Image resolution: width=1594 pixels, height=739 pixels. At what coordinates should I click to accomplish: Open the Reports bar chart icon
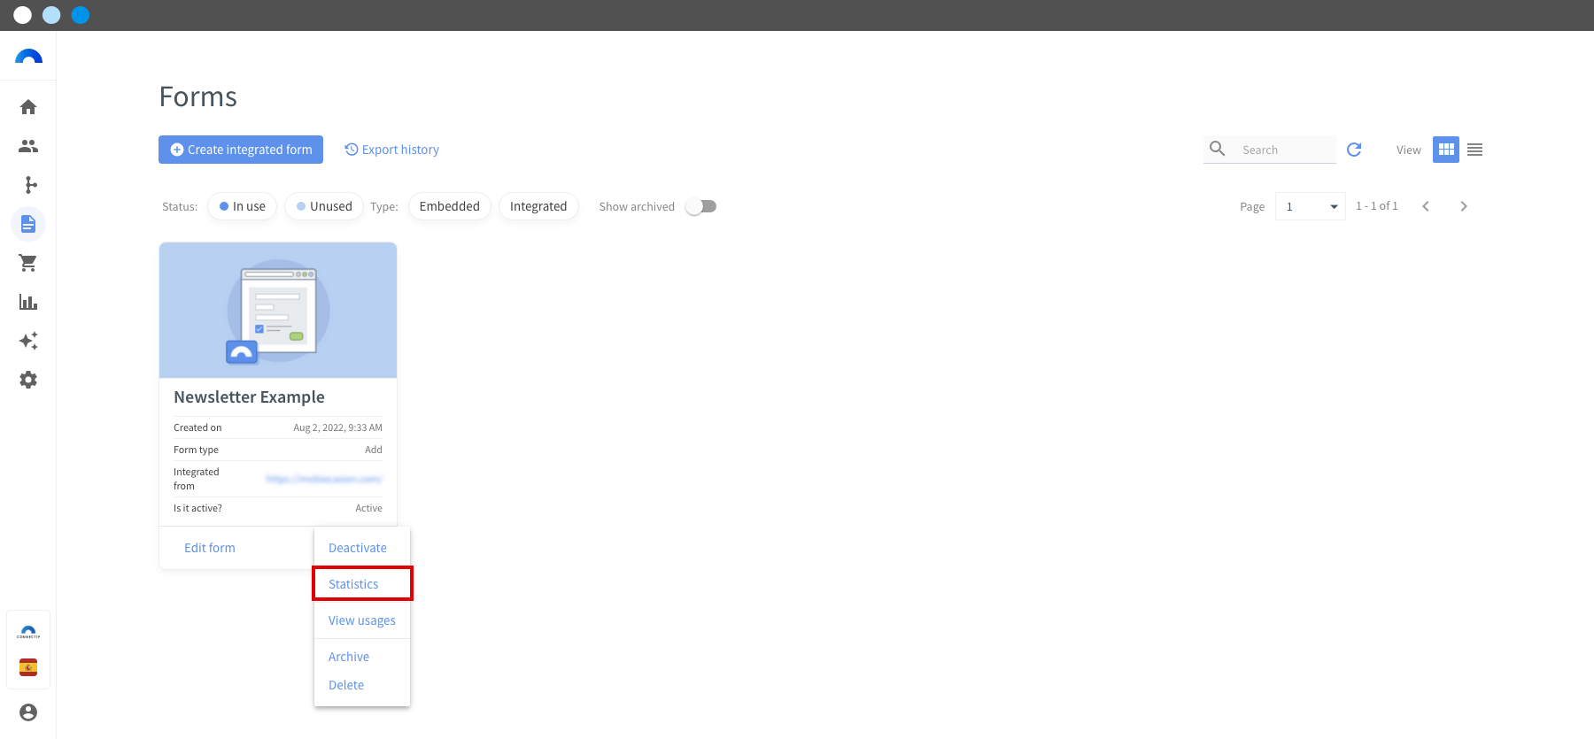[28, 302]
